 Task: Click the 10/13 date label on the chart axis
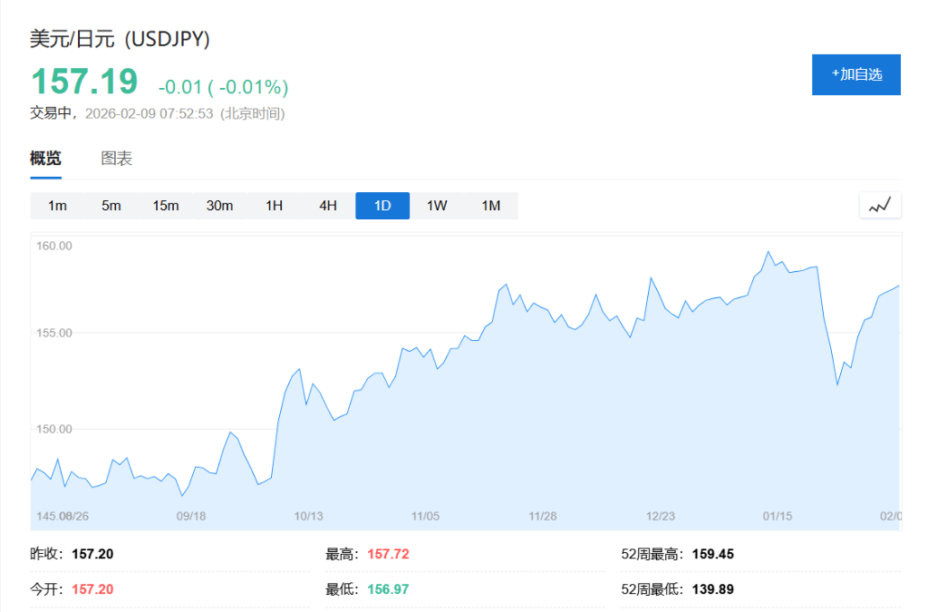308,516
